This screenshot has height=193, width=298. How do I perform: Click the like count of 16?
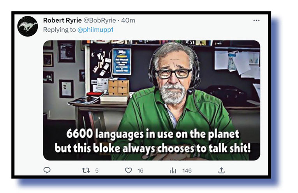click(x=141, y=171)
